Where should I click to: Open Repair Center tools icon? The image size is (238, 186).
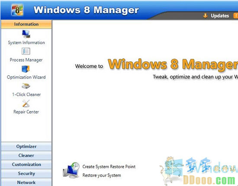26,104
